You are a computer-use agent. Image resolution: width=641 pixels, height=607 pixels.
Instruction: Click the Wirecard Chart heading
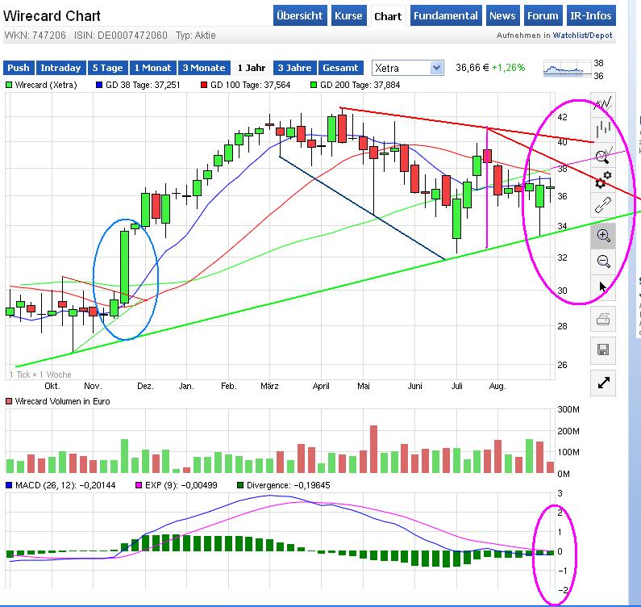52,16
